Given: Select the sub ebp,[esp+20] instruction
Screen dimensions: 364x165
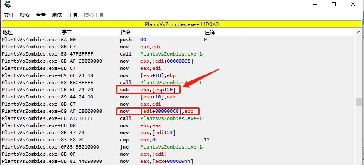Looking at the screenshot, I should pos(148,90).
